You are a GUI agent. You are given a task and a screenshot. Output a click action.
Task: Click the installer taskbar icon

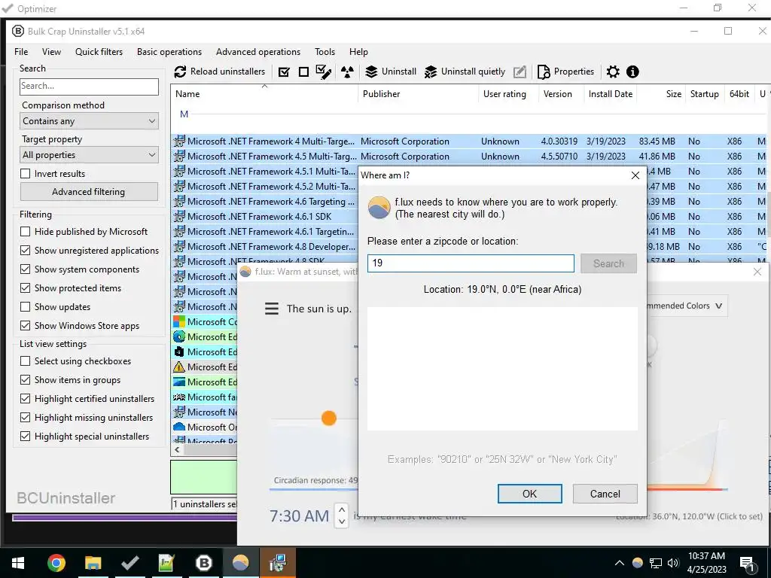[x=277, y=563]
